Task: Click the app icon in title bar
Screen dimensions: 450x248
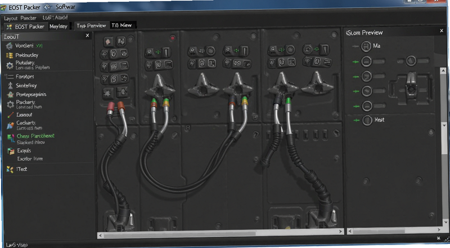Action: tap(3, 8)
